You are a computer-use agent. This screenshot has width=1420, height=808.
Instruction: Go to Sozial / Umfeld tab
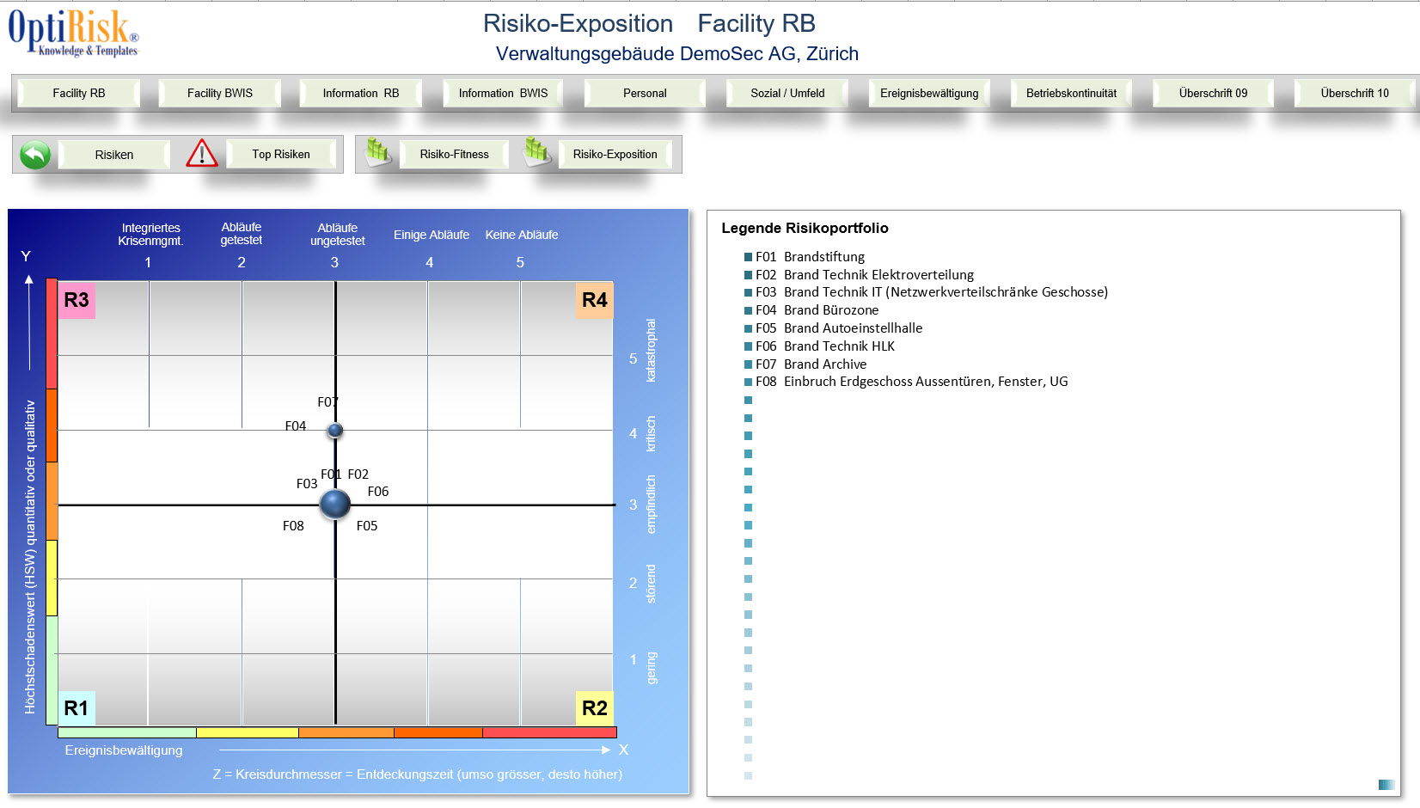tap(787, 93)
